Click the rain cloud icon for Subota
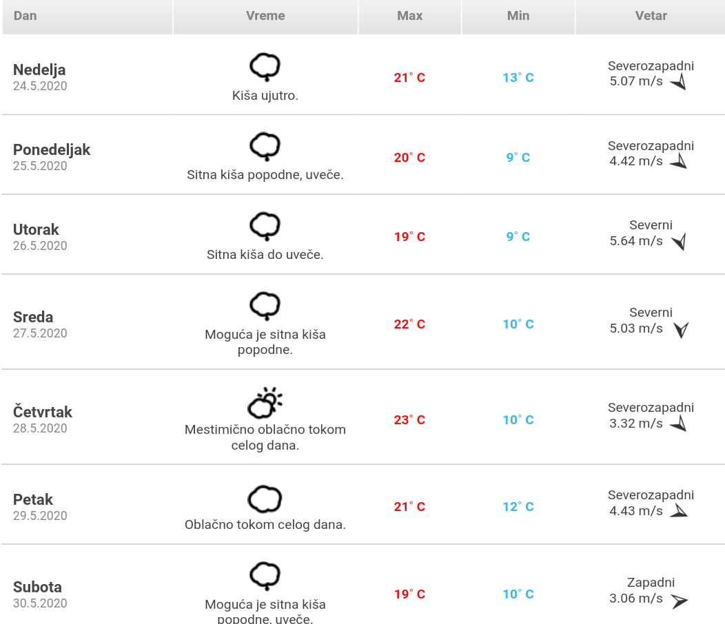The height and width of the screenshot is (624, 725). click(265, 576)
